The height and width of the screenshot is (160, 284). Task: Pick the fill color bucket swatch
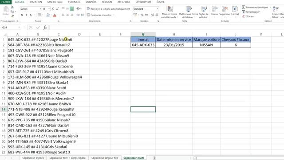48,15
